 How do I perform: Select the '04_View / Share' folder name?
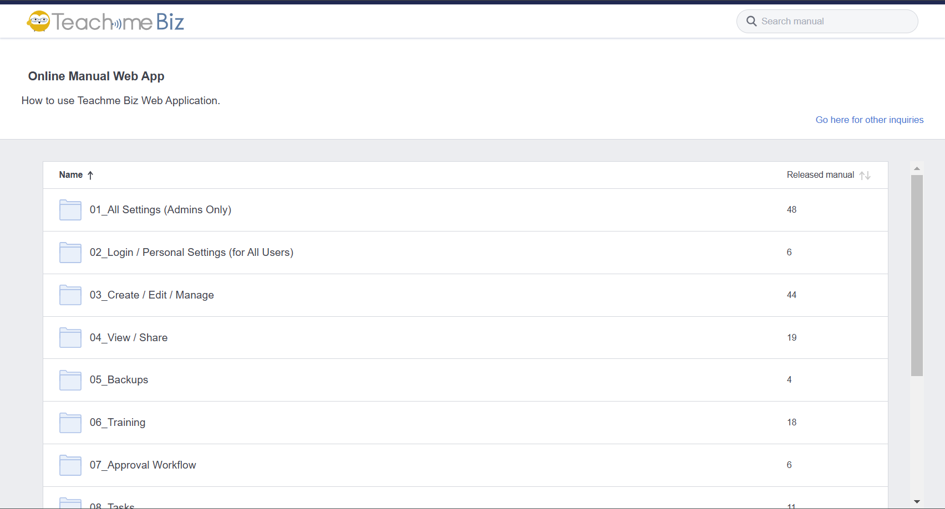tap(129, 338)
